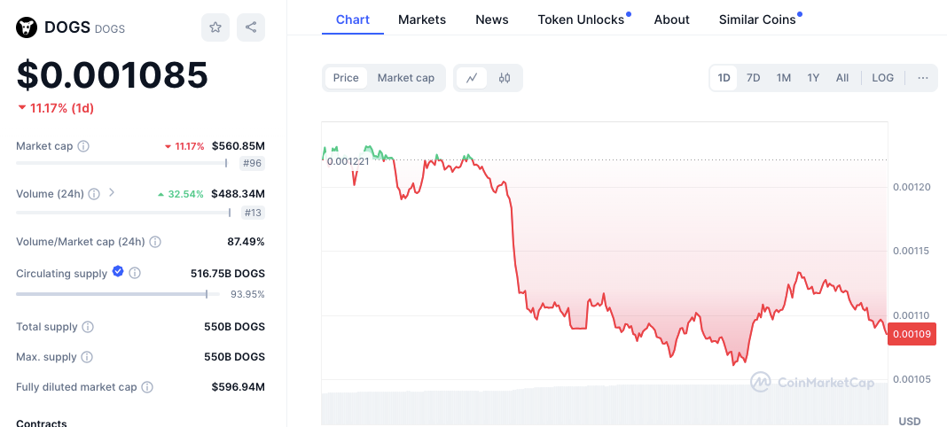Open Fully diluted market cap info icon
Image resolution: width=947 pixels, height=427 pixels.
(x=147, y=387)
